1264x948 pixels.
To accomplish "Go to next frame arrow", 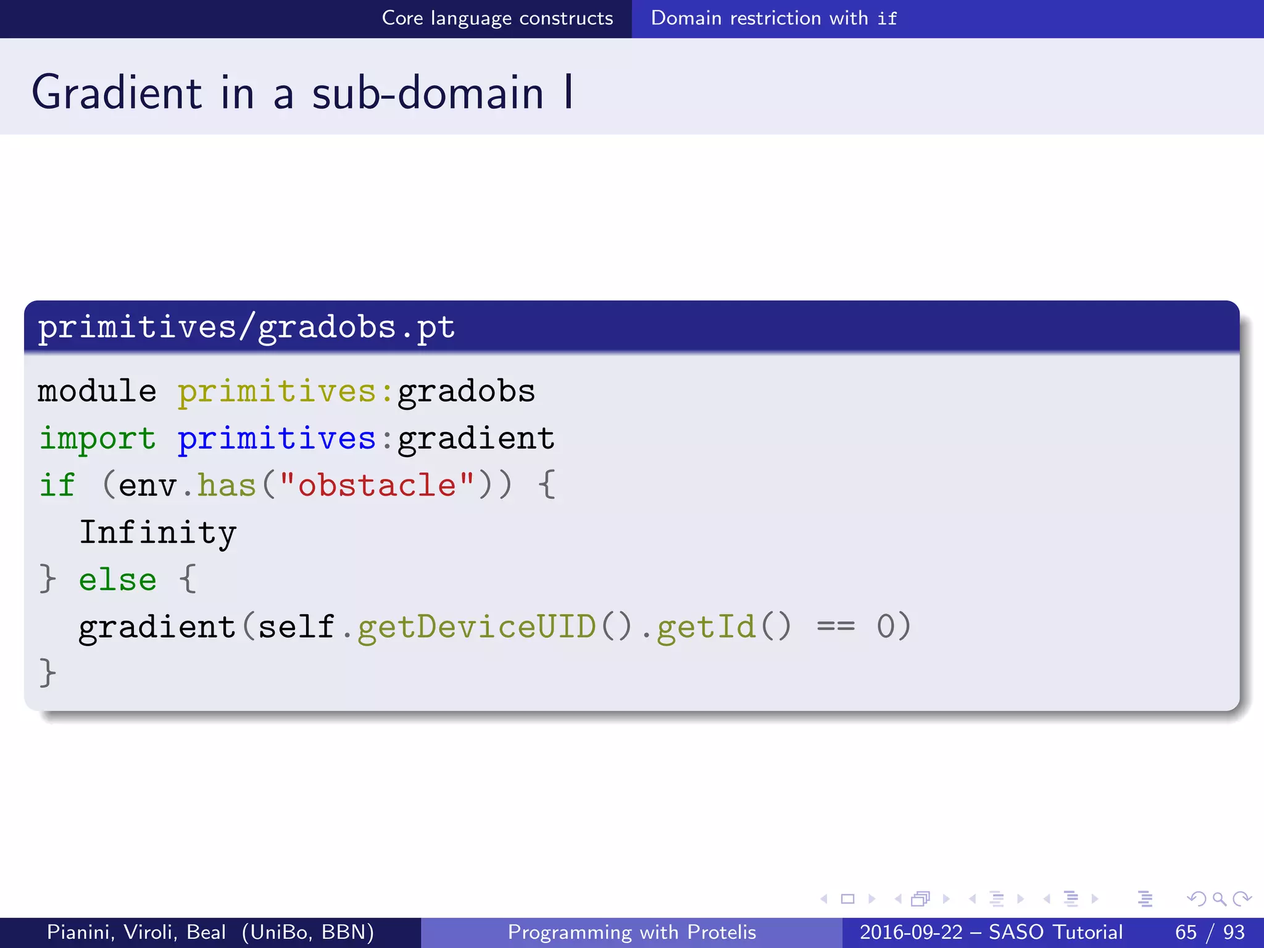I will tap(946, 899).
